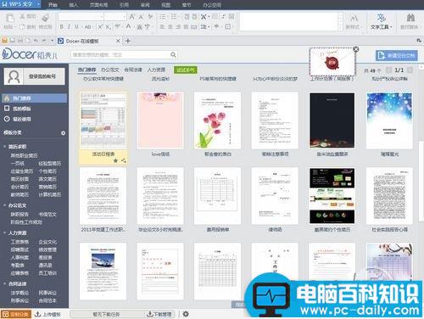424x319 pixels.
Task: Click the 上传模板 upload button
Action: click(x=47, y=314)
